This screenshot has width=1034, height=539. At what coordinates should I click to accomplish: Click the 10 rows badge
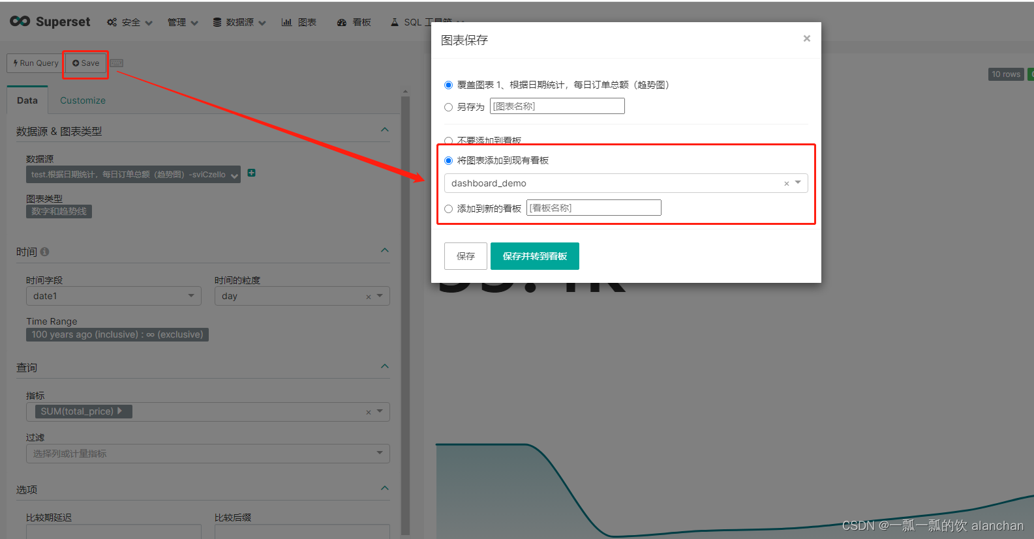(x=1006, y=74)
